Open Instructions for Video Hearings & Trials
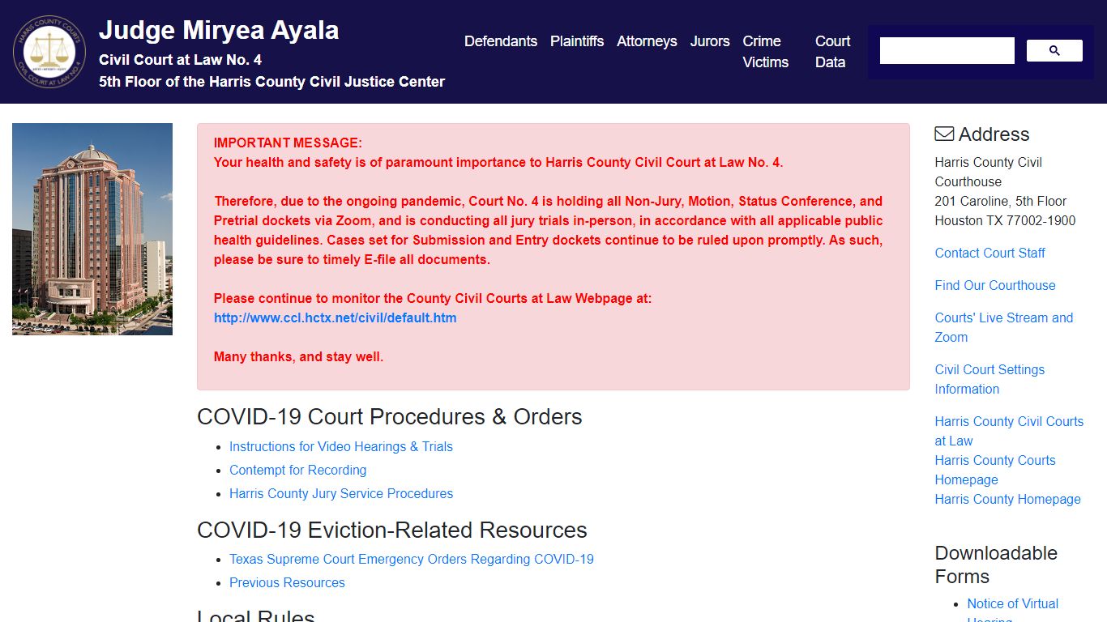The height and width of the screenshot is (622, 1107). pos(341,446)
